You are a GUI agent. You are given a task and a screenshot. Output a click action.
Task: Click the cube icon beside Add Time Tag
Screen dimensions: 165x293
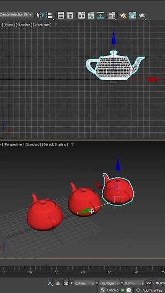point(138,290)
